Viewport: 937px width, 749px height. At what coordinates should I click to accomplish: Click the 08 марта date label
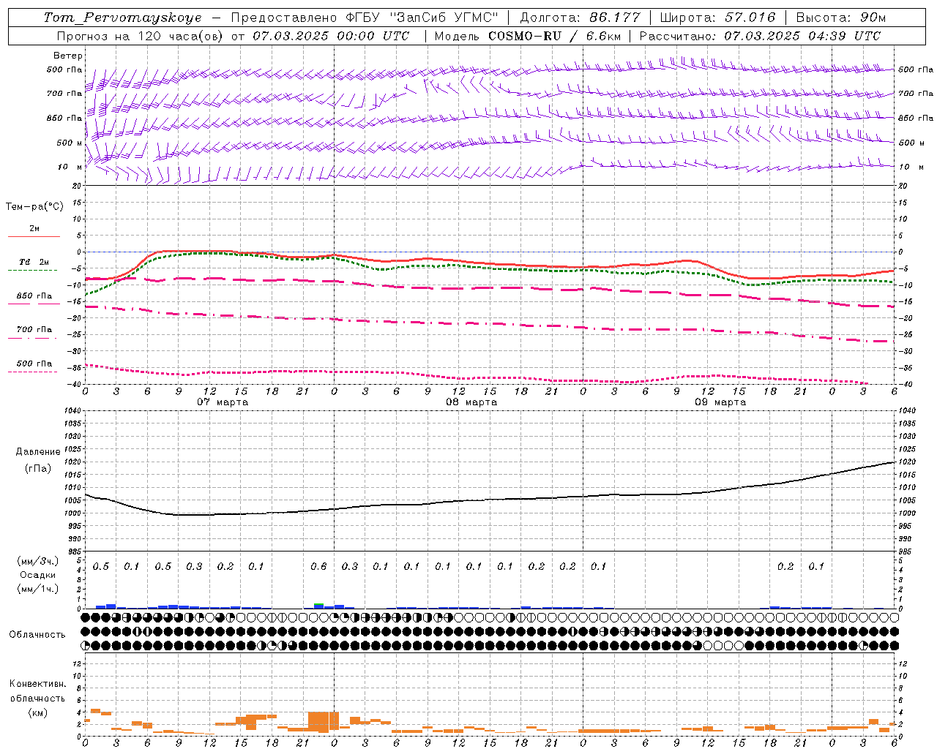pos(471,402)
